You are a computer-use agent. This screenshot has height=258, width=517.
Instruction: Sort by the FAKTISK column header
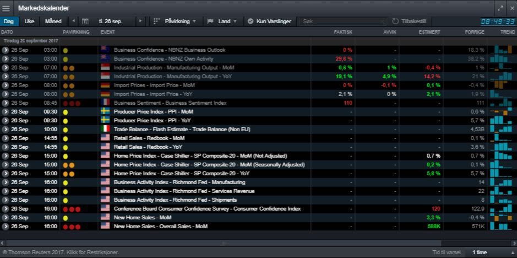point(343,32)
